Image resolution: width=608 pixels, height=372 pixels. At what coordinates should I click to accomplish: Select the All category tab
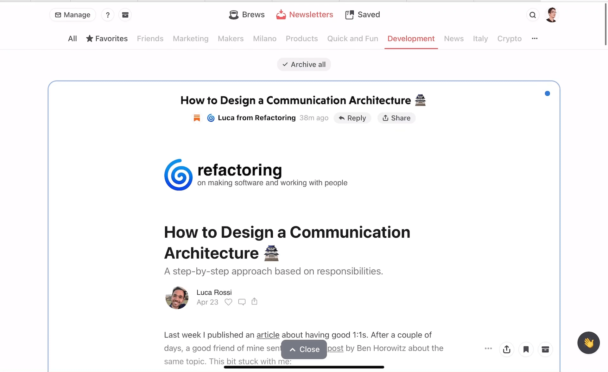[x=73, y=39]
